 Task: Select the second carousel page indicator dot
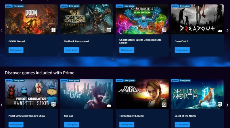[x=116, y=59]
